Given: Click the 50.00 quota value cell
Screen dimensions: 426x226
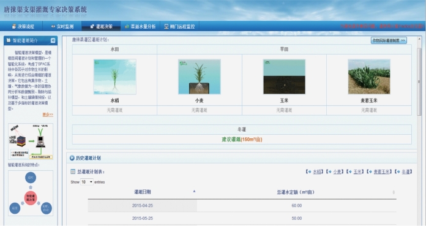Looking at the screenshot, I should pyautogui.click(x=297, y=218).
